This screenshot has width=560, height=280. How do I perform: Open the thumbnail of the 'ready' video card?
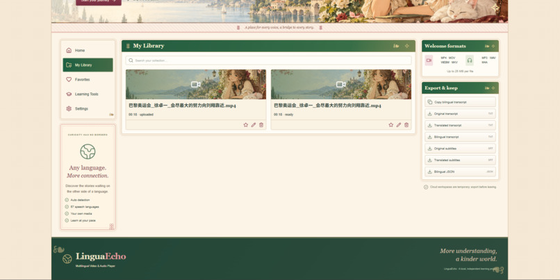pyautogui.click(x=341, y=84)
